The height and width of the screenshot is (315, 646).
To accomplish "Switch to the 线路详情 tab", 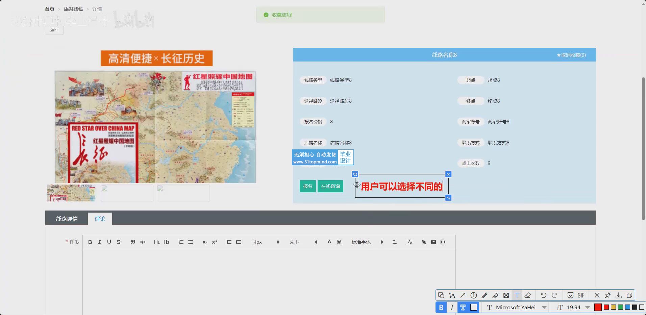I will click(67, 219).
